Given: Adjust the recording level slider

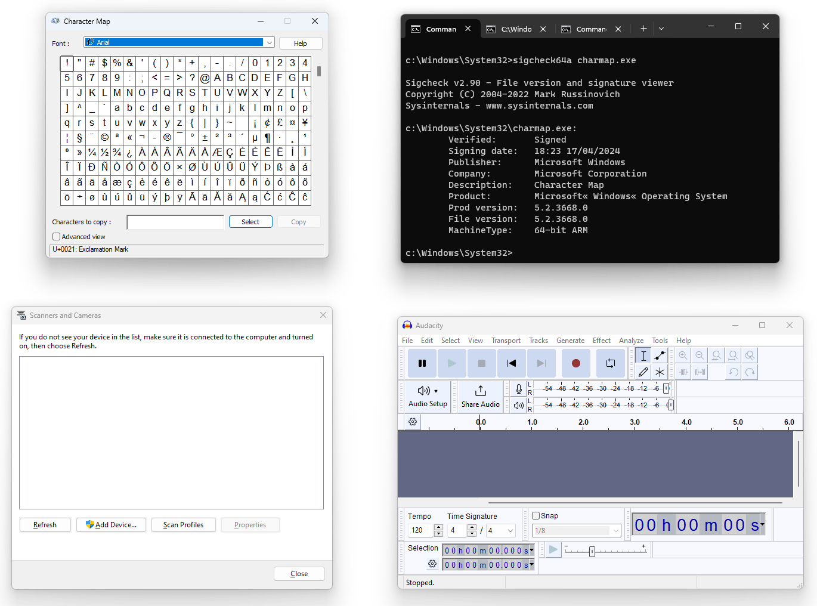Looking at the screenshot, I should pos(667,388).
